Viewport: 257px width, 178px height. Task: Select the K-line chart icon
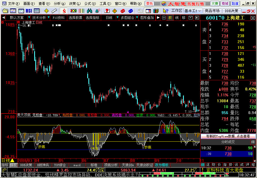coord(21,11)
